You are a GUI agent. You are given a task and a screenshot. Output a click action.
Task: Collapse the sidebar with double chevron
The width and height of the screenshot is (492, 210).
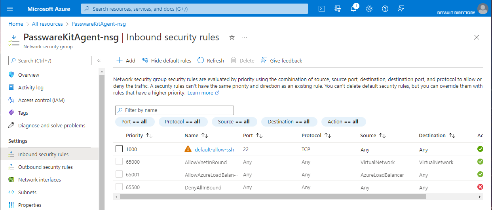click(99, 61)
